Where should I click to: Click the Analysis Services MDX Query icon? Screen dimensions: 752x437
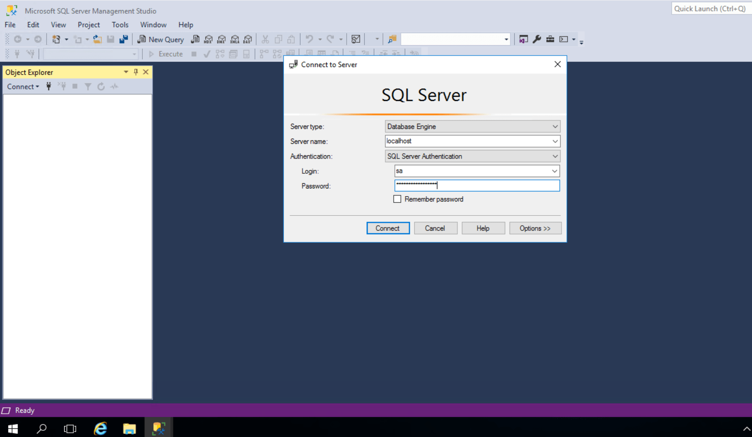coord(208,40)
